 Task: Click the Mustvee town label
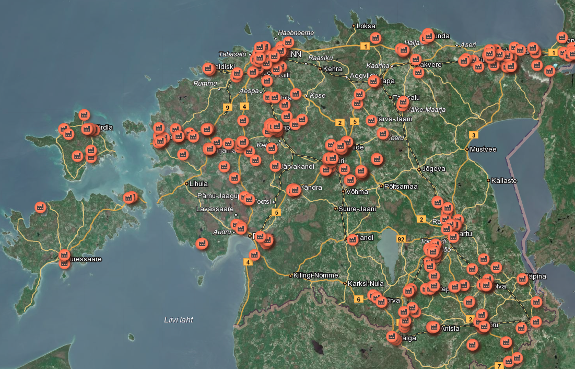click(483, 149)
